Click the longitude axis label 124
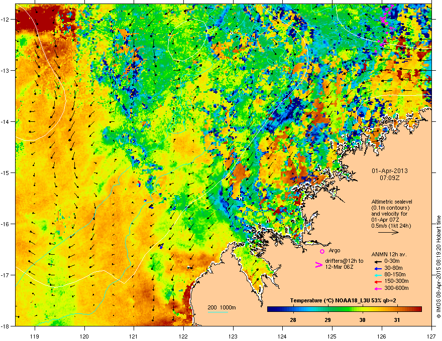 click(282, 336)
